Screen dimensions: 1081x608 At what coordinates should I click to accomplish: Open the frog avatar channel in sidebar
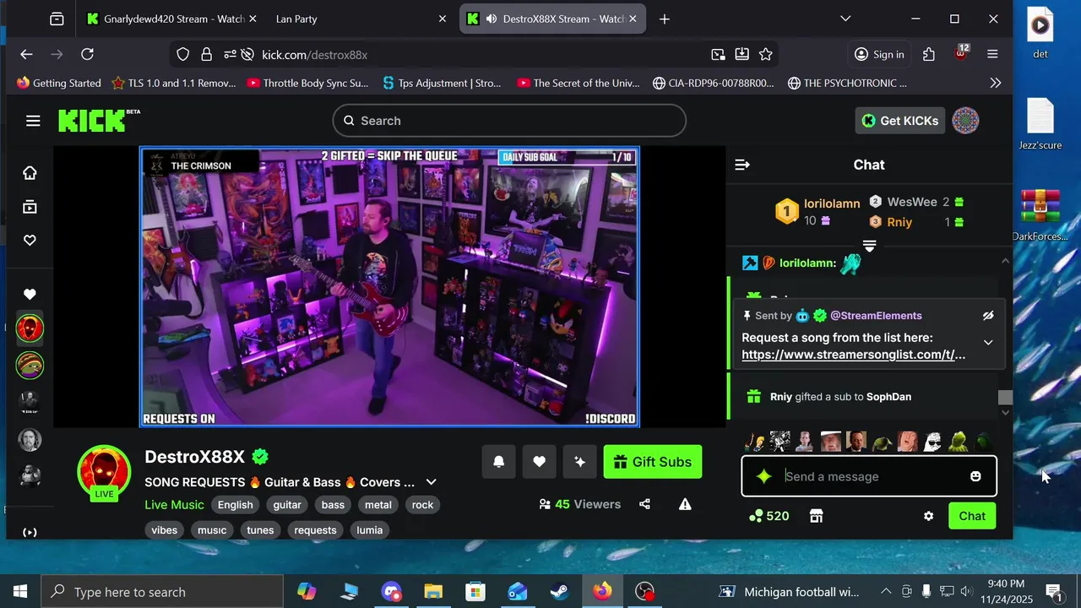[30, 366]
